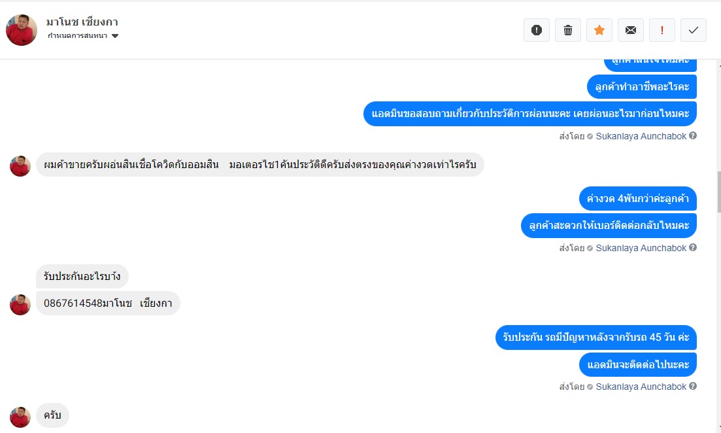721x433 pixels.
Task: Click the customer avatar beside the ครับ message
Action: coord(20,417)
